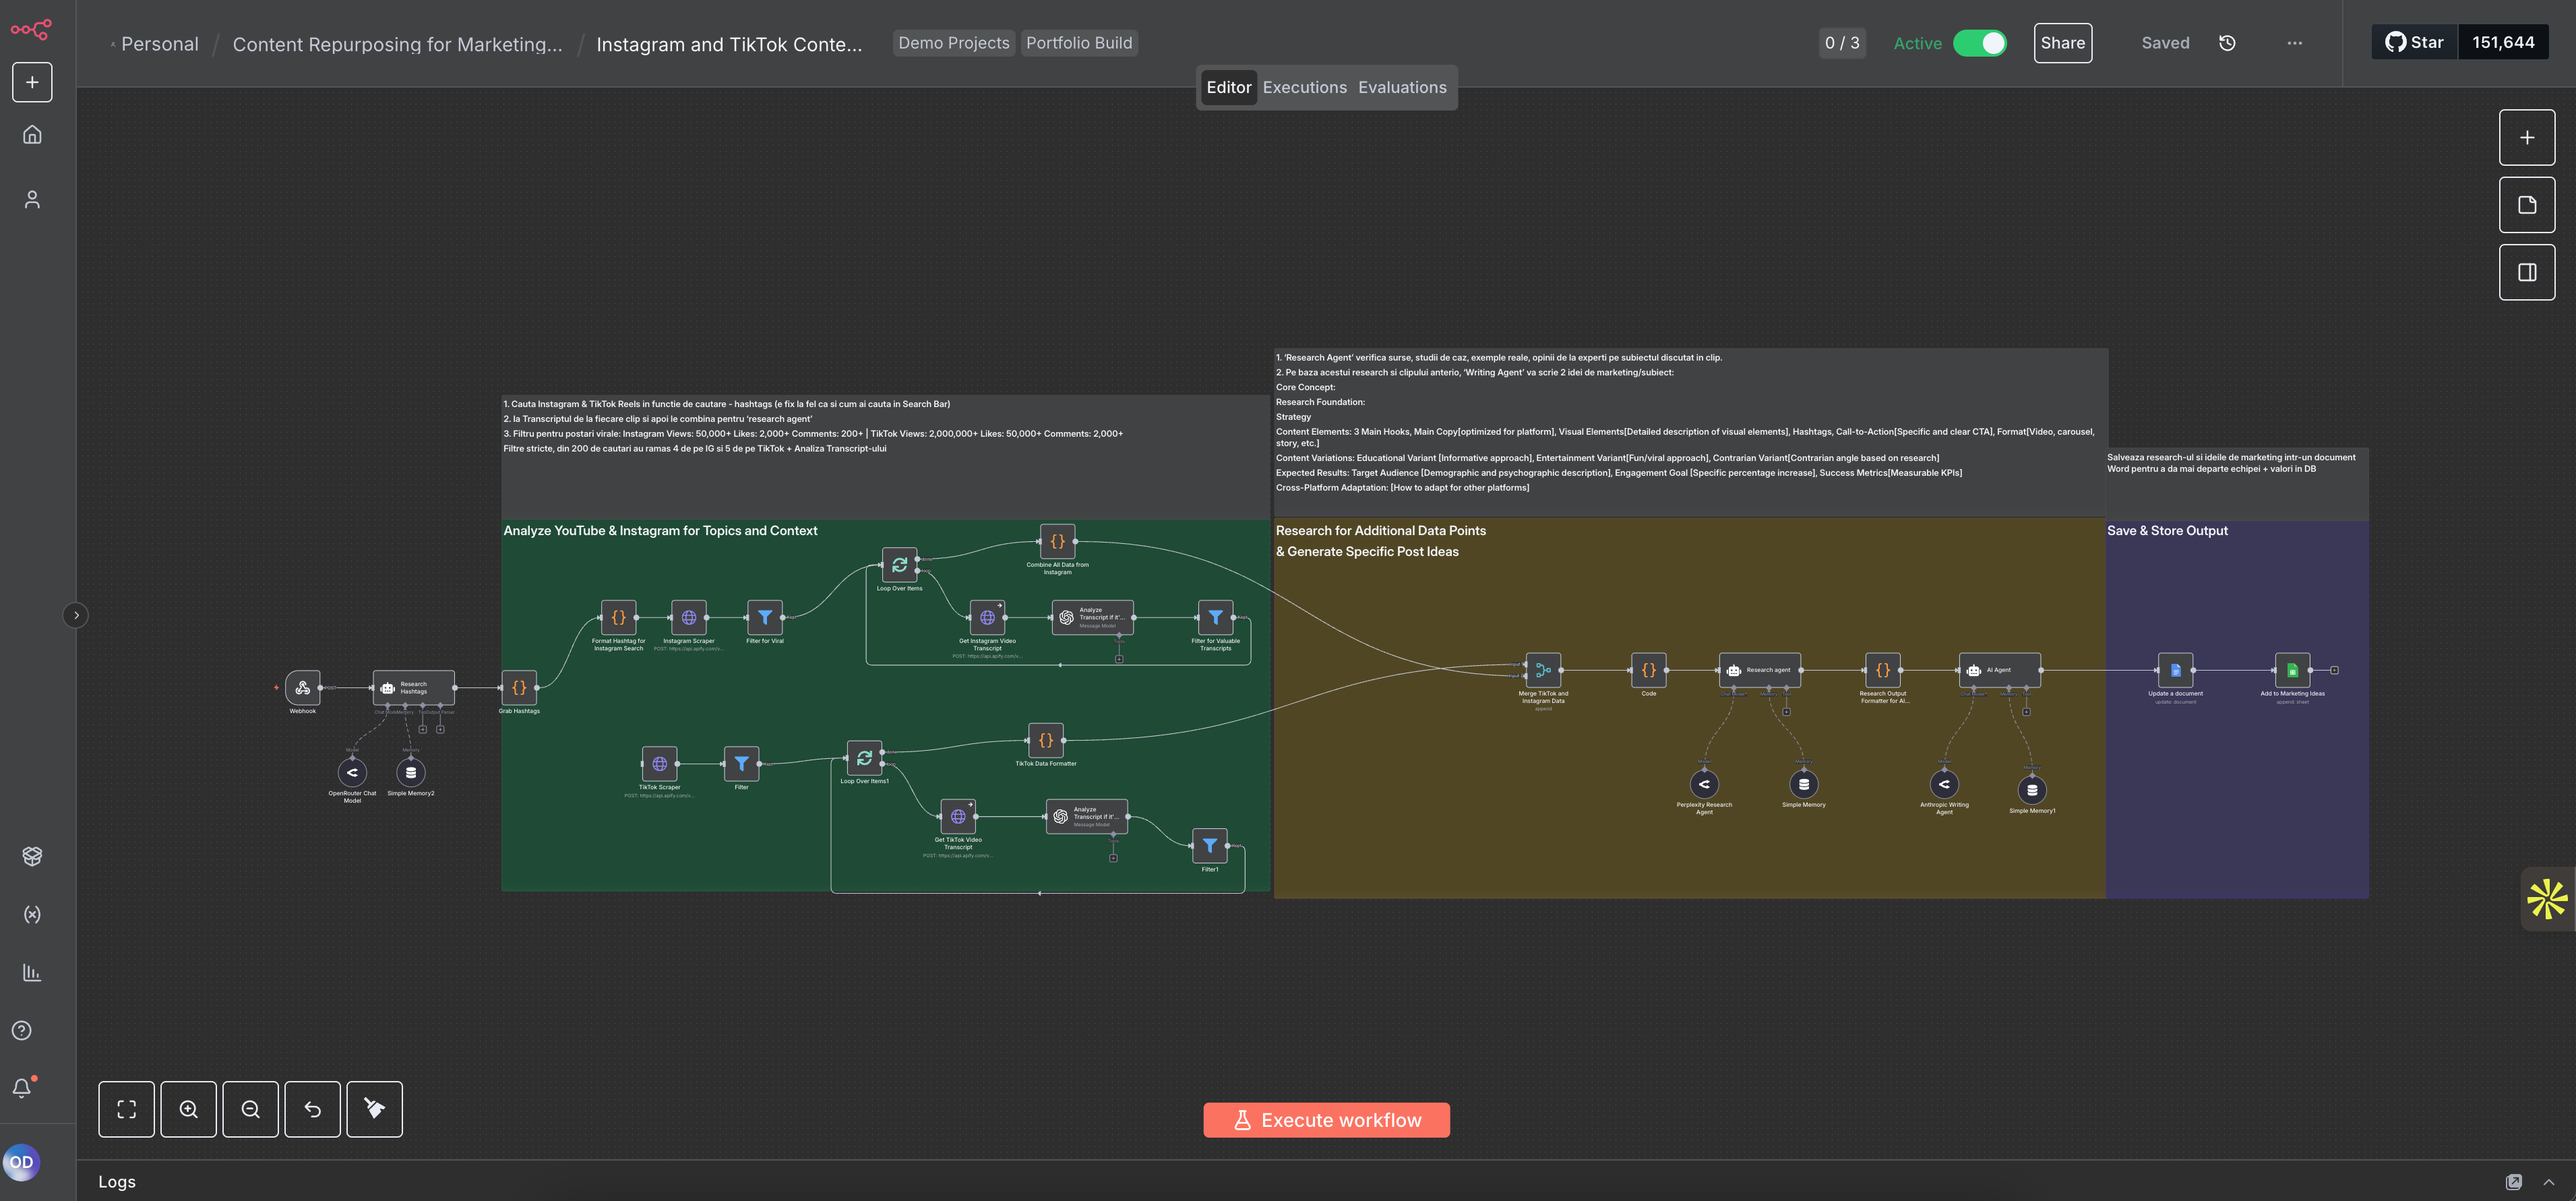
Task: Click the Fit to view icon
Action: point(126,1109)
